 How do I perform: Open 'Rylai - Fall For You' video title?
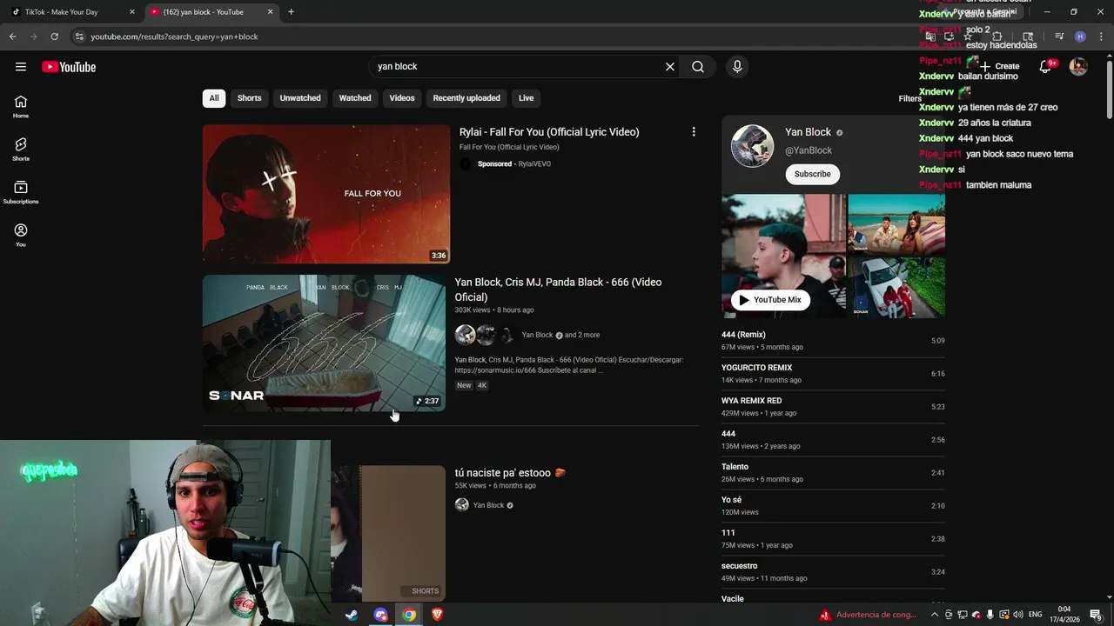549,132
